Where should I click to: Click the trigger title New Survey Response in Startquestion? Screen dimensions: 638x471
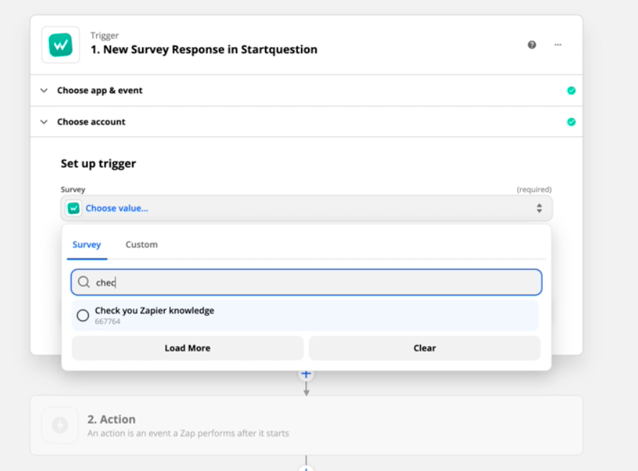[204, 50]
